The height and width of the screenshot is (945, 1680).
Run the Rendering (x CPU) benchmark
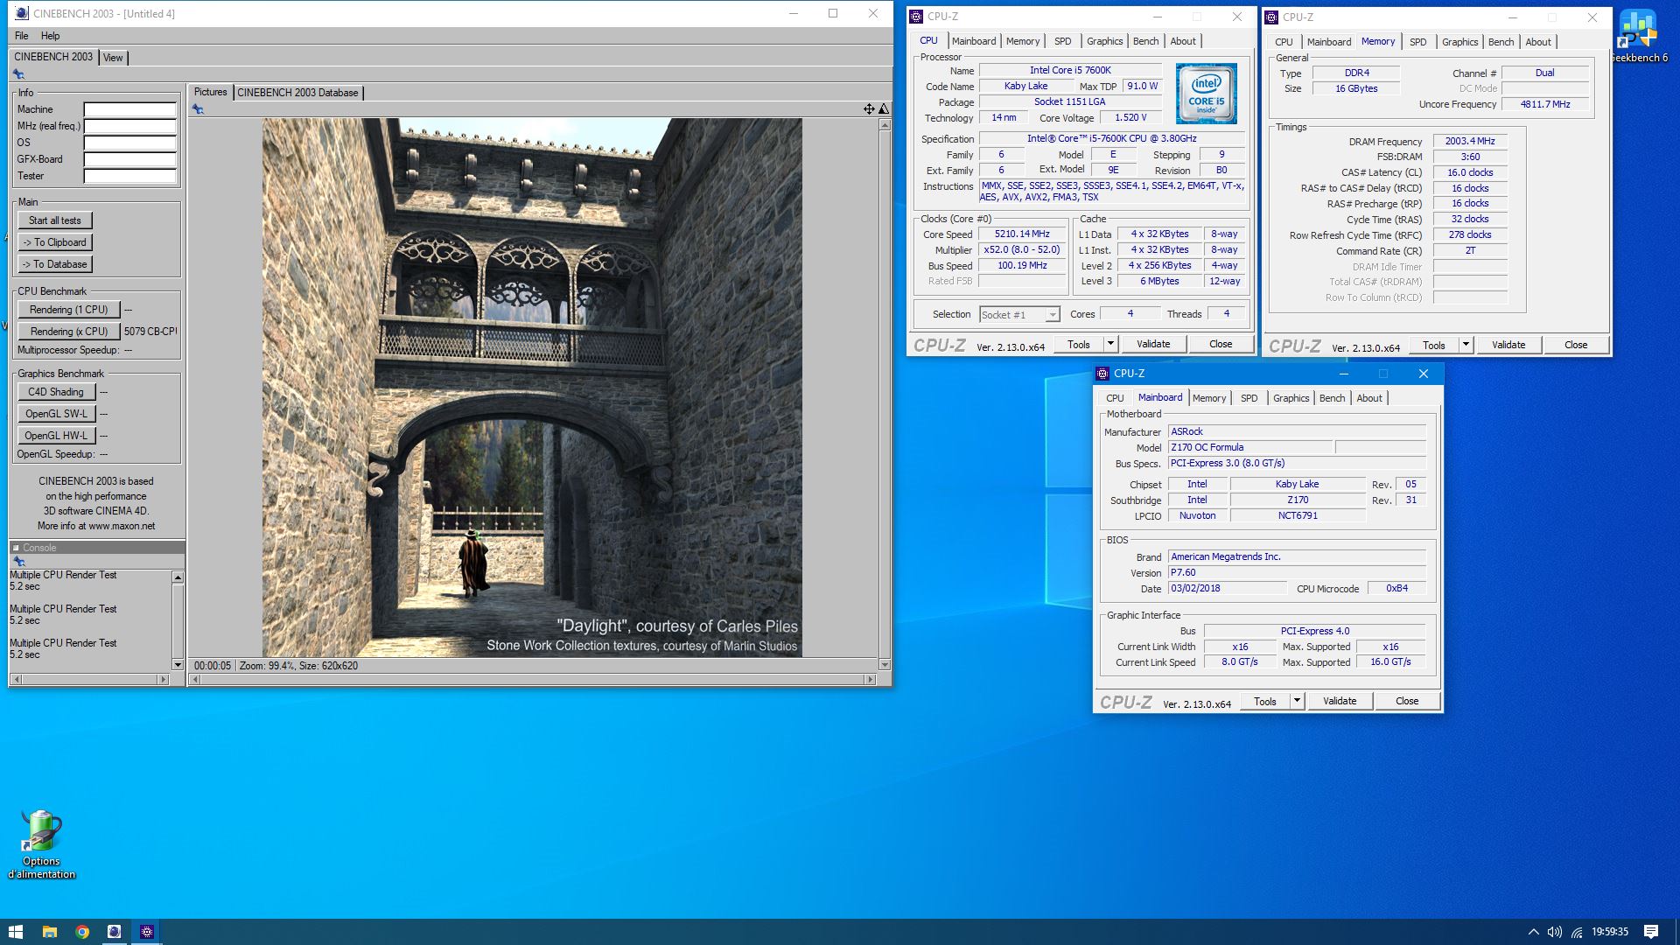click(68, 332)
